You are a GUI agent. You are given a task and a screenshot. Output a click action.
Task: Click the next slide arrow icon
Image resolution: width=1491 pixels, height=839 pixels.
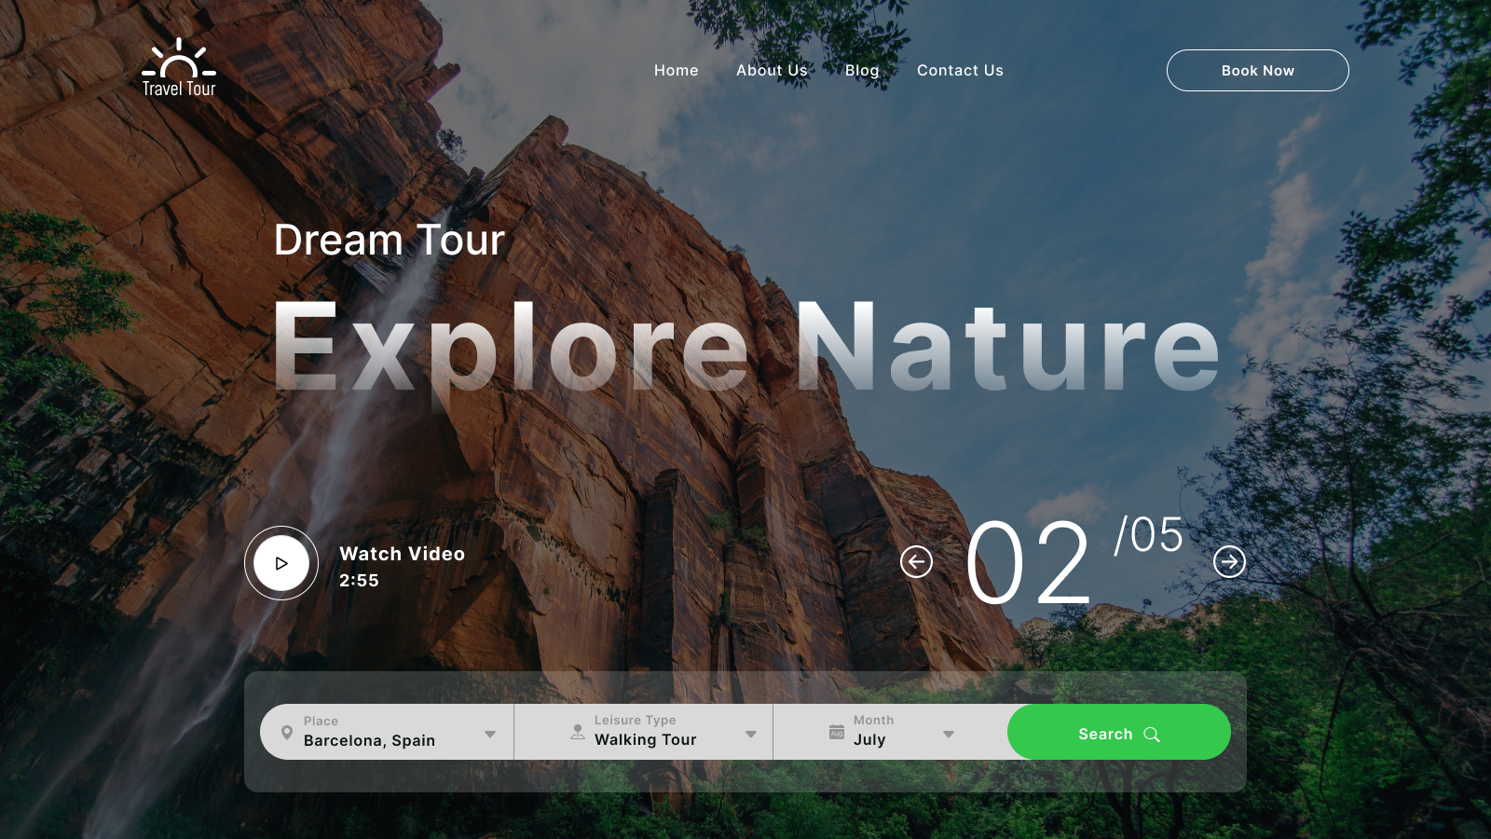coord(1230,561)
